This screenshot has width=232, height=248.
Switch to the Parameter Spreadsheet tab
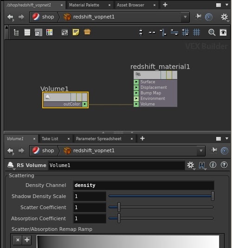(x=99, y=139)
